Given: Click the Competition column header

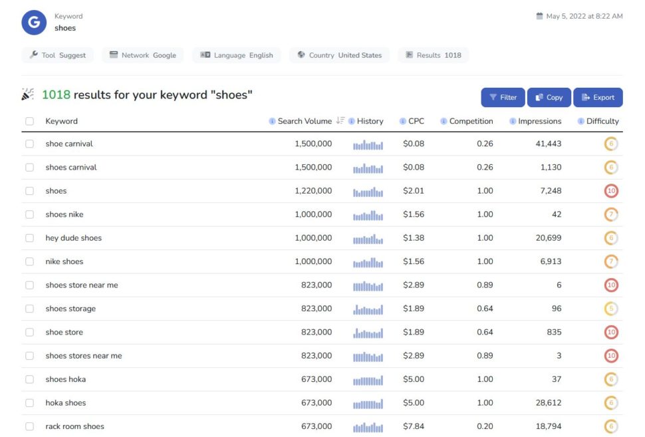Looking at the screenshot, I should coord(471,121).
